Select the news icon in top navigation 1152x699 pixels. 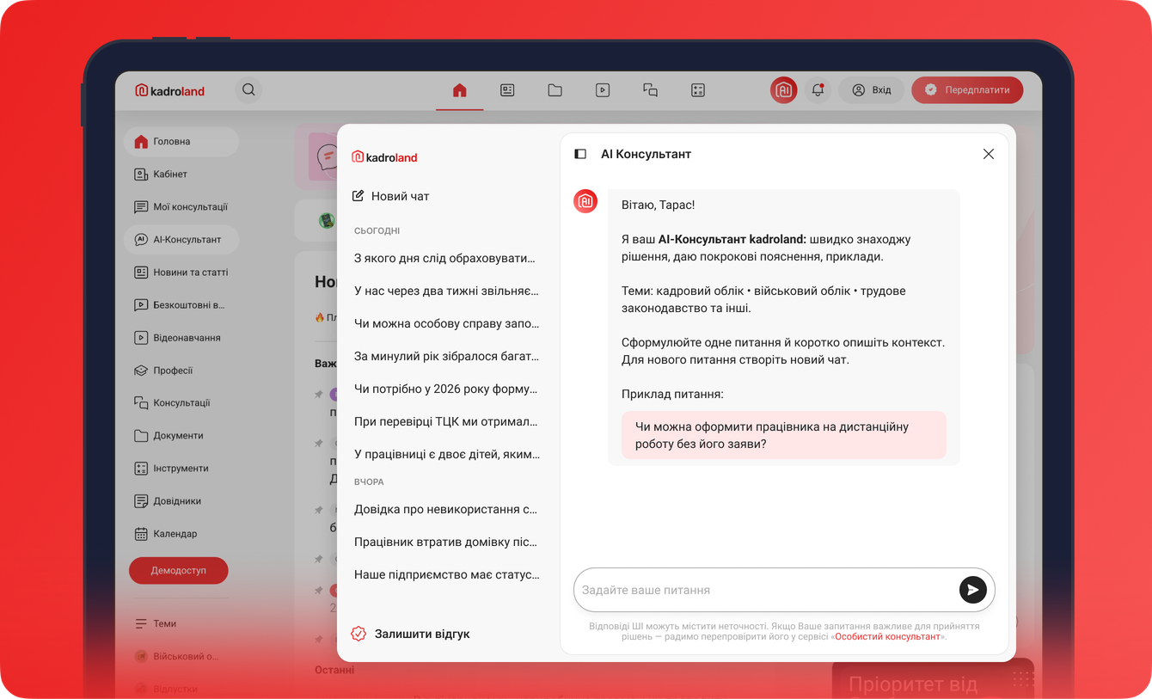507,89
